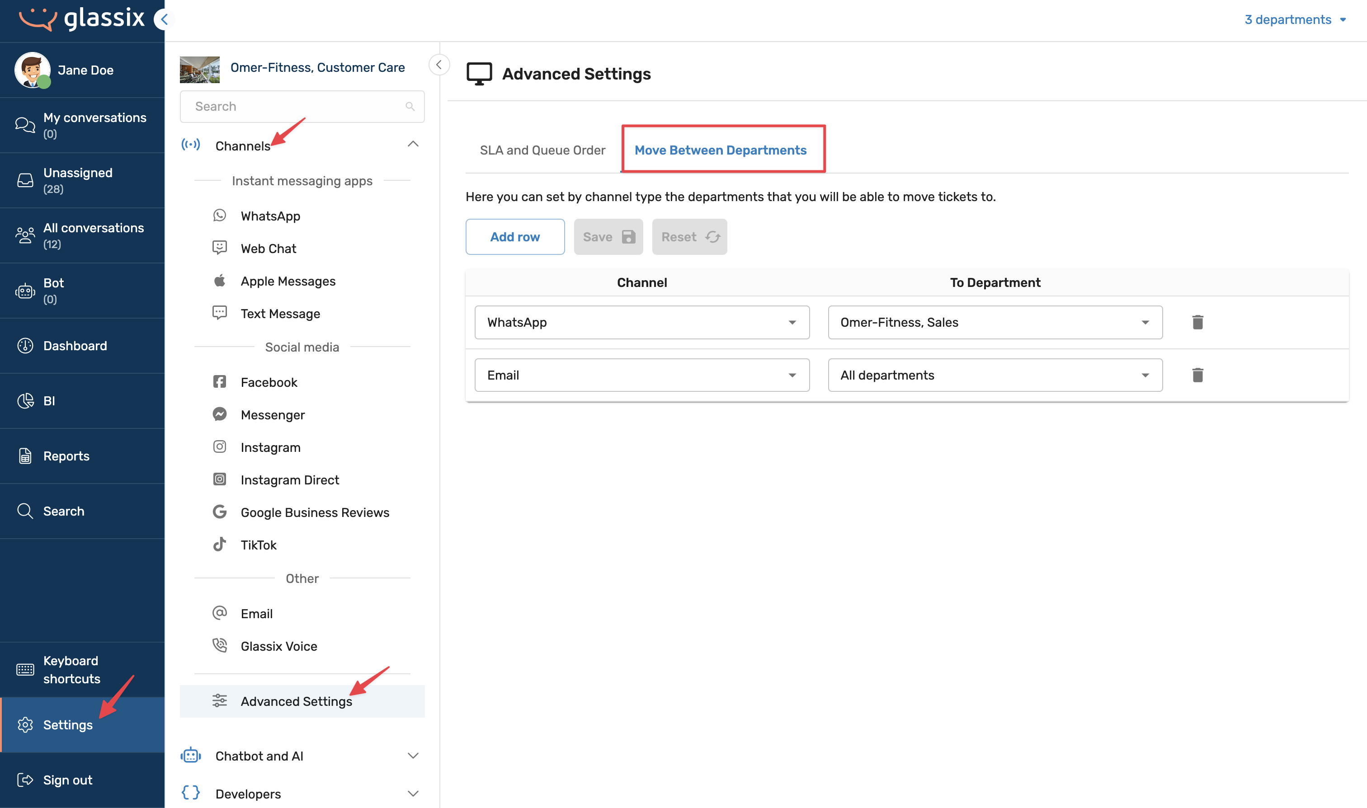Open the All departments dropdown
Screen dimensions: 1367x808
995,375
